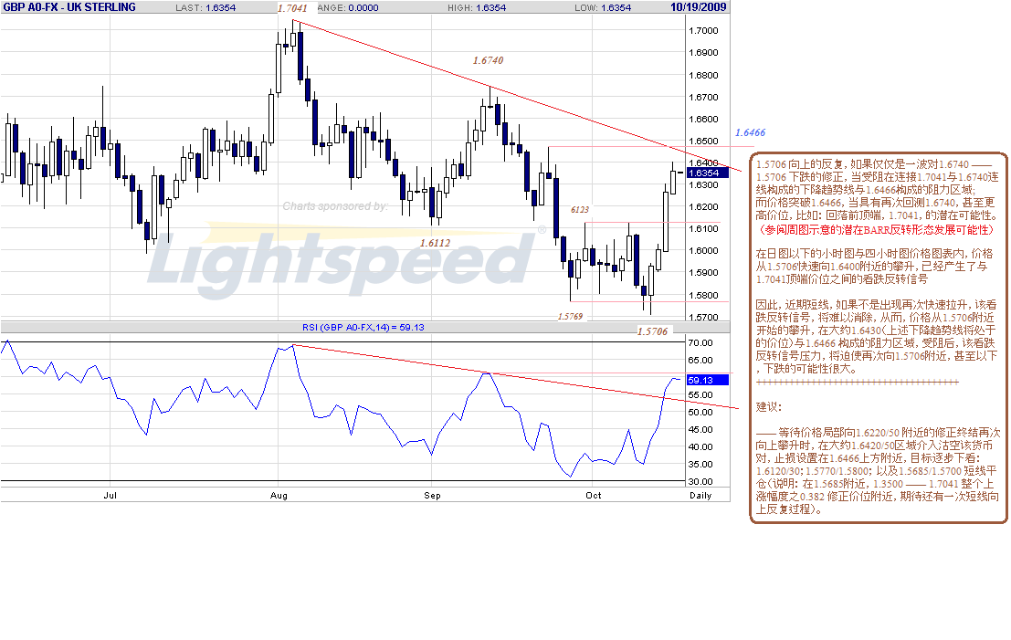Click the 1.6112 annotation under September low
The height and width of the screenshot is (640, 1011).
pos(436,243)
